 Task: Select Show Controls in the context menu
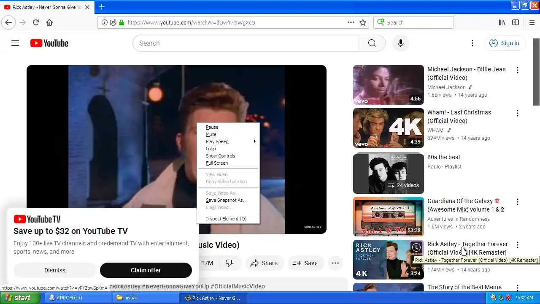pyautogui.click(x=228, y=156)
